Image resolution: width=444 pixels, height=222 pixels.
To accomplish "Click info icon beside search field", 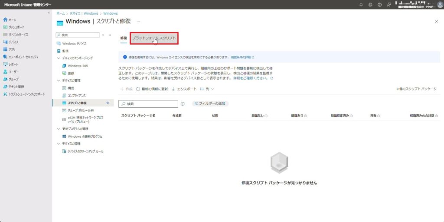I will point(183,104).
